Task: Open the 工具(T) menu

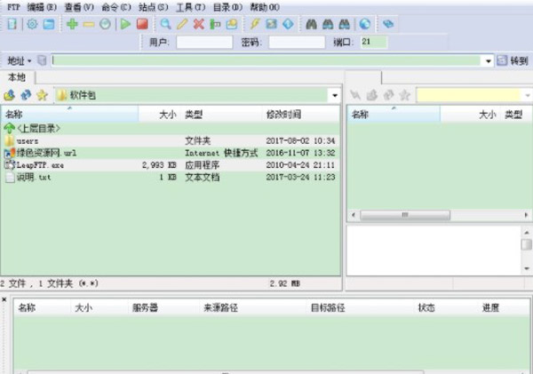Action: coord(191,7)
